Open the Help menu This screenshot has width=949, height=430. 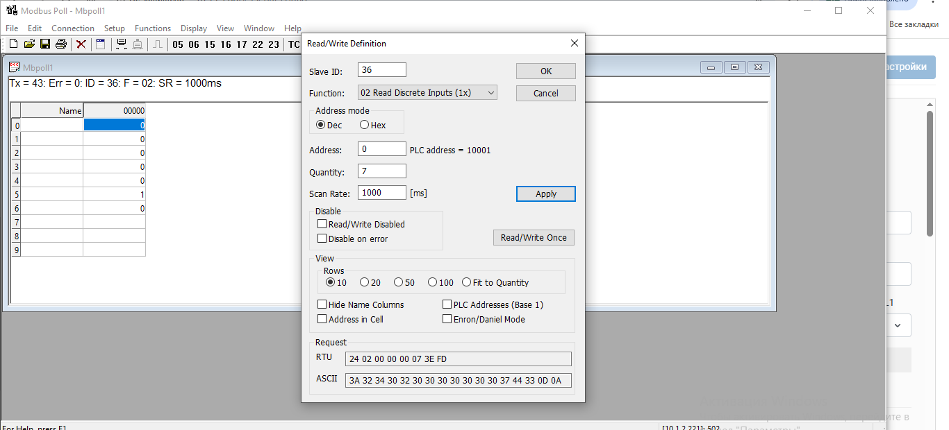(292, 28)
